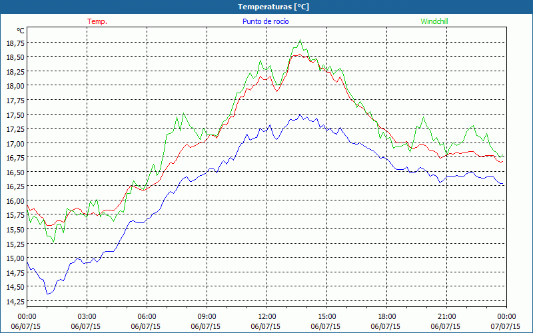
Task: Click the 18,50 y-axis value
Action: pyautogui.click(x=15, y=57)
